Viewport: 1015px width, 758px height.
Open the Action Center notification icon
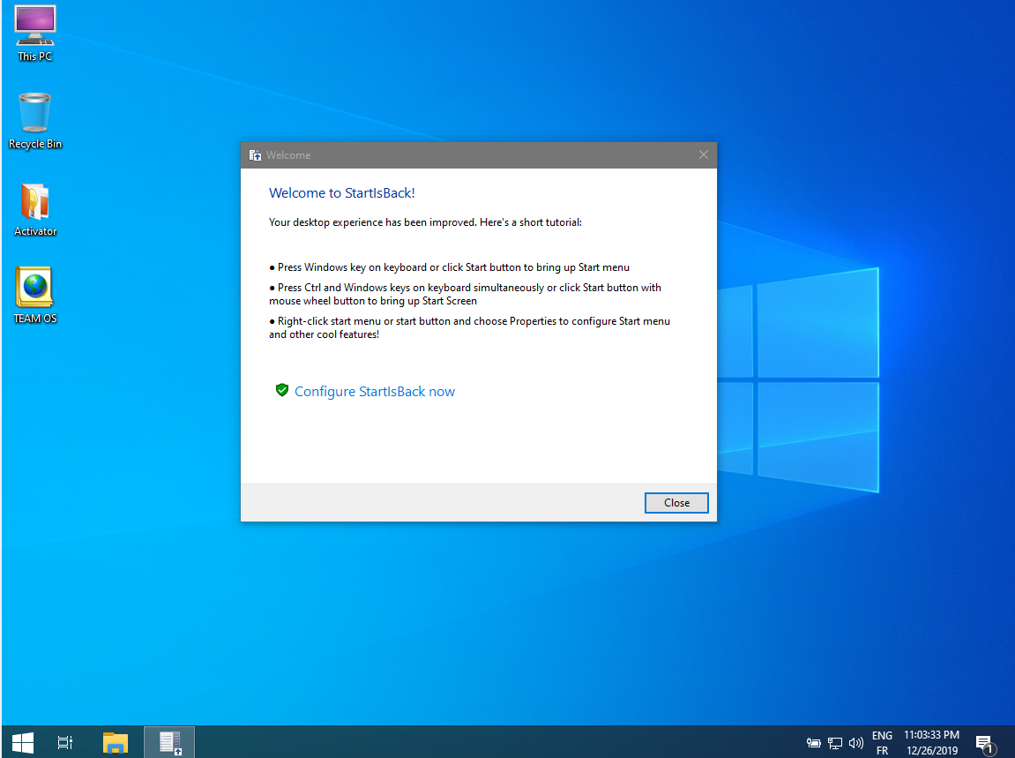coord(984,744)
